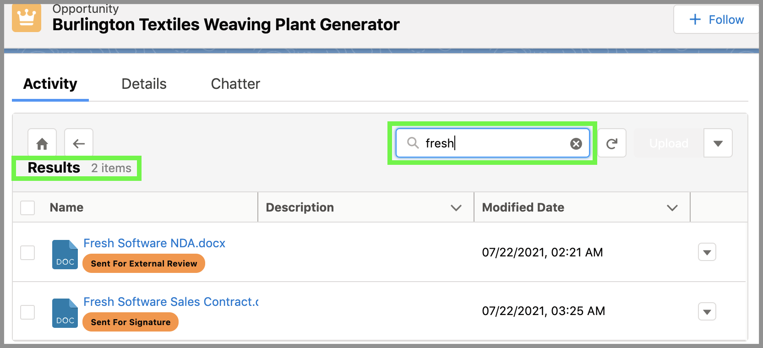Open the Fresh Software NDA.docx link
The height and width of the screenshot is (348, 763).
point(154,243)
